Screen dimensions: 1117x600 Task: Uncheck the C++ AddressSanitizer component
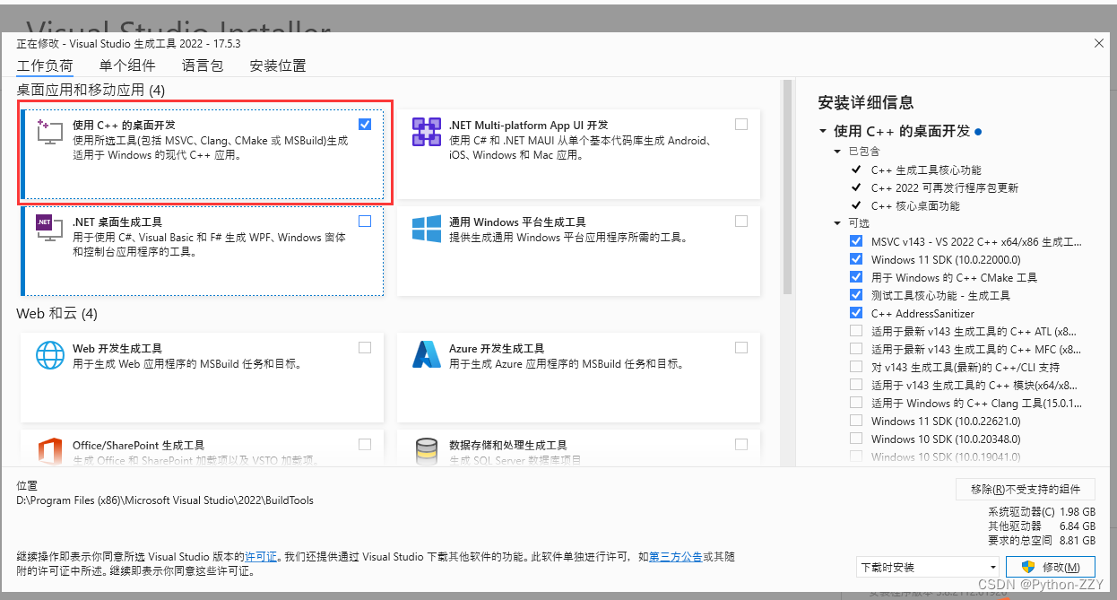[856, 313]
